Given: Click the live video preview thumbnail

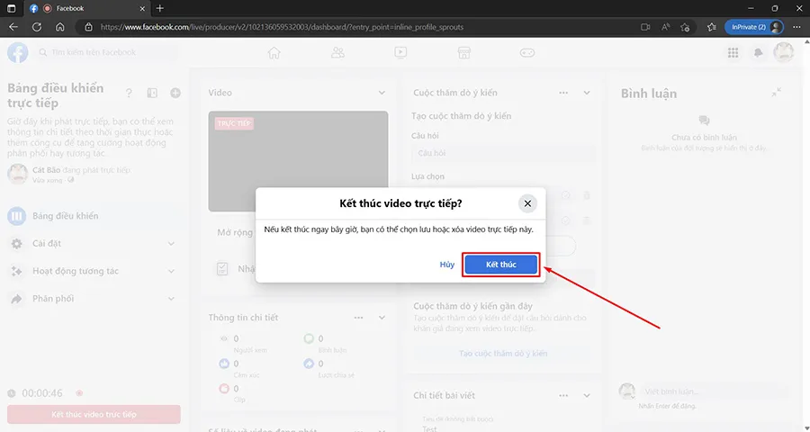Looking at the screenshot, I should pos(298,161).
